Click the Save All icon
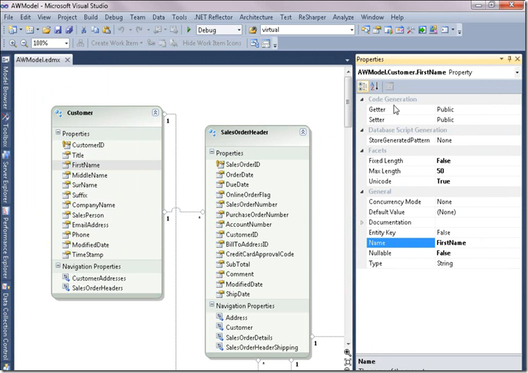The width and height of the screenshot is (528, 373). pyautogui.click(x=69, y=30)
